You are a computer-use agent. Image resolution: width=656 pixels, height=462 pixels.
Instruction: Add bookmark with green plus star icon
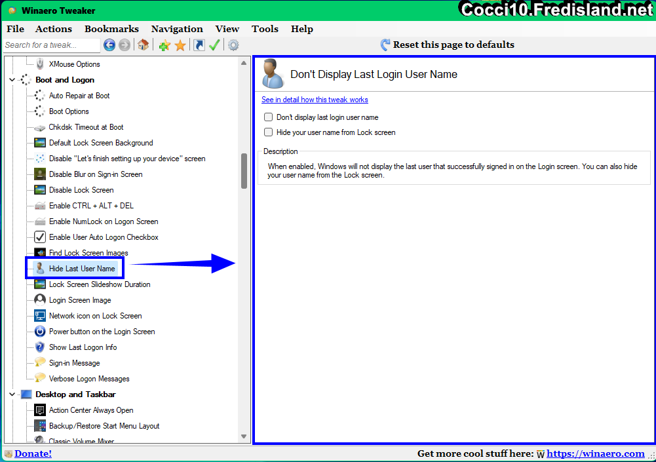point(164,45)
